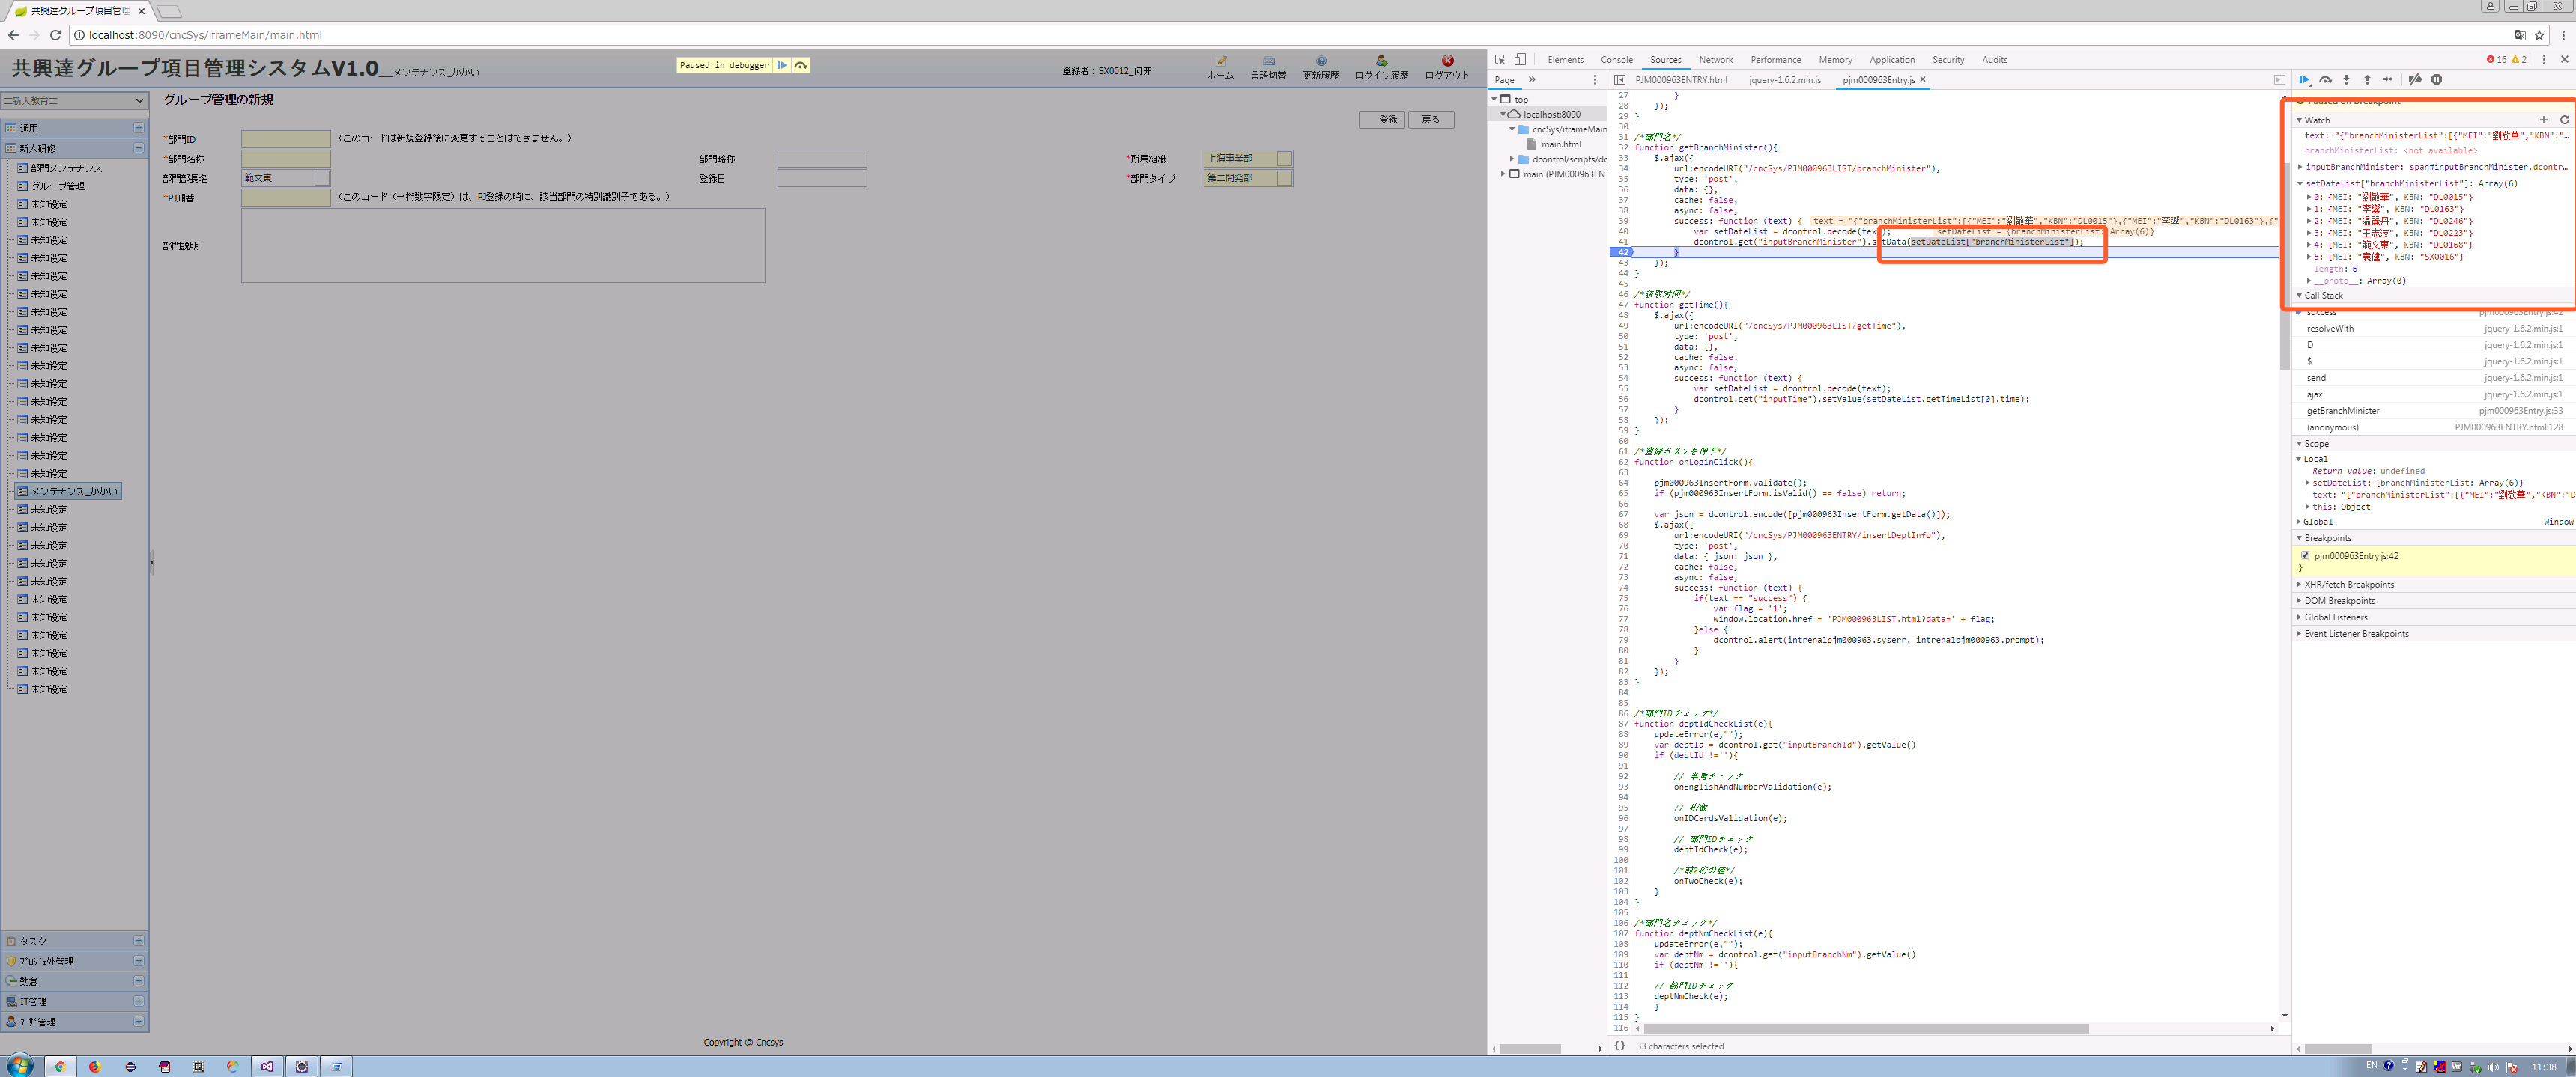Deactivate breakpoints icon in debugger toolbar
This screenshot has height=1077, width=2576.
pyautogui.click(x=2414, y=80)
